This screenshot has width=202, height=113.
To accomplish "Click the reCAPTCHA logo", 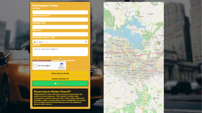I will click(x=62, y=64).
